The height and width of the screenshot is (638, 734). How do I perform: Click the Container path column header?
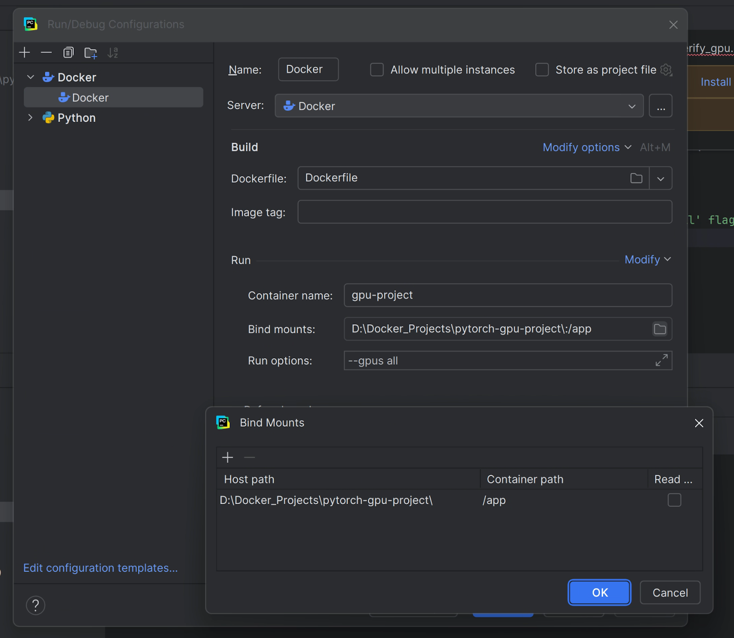click(564, 479)
